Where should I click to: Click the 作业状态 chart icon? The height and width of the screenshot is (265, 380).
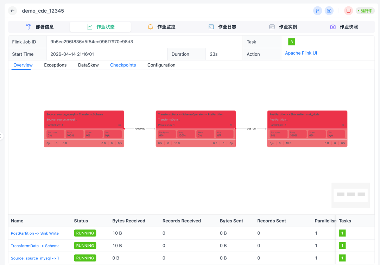coord(89,27)
